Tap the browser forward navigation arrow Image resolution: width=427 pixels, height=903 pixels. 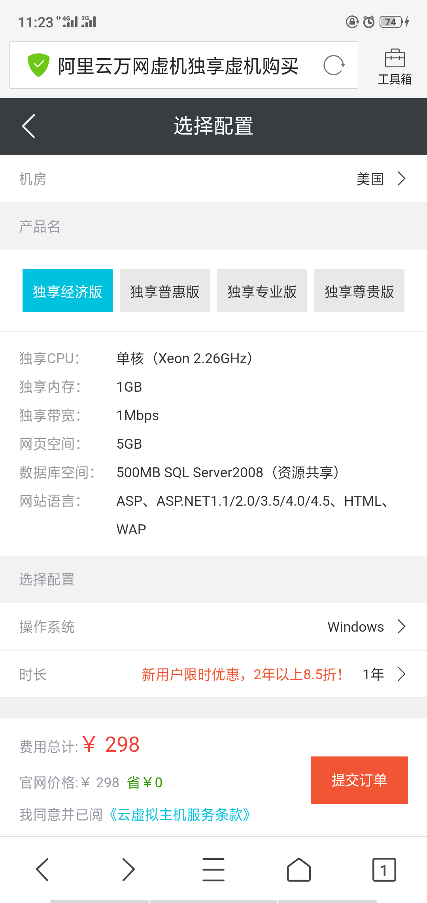click(128, 869)
